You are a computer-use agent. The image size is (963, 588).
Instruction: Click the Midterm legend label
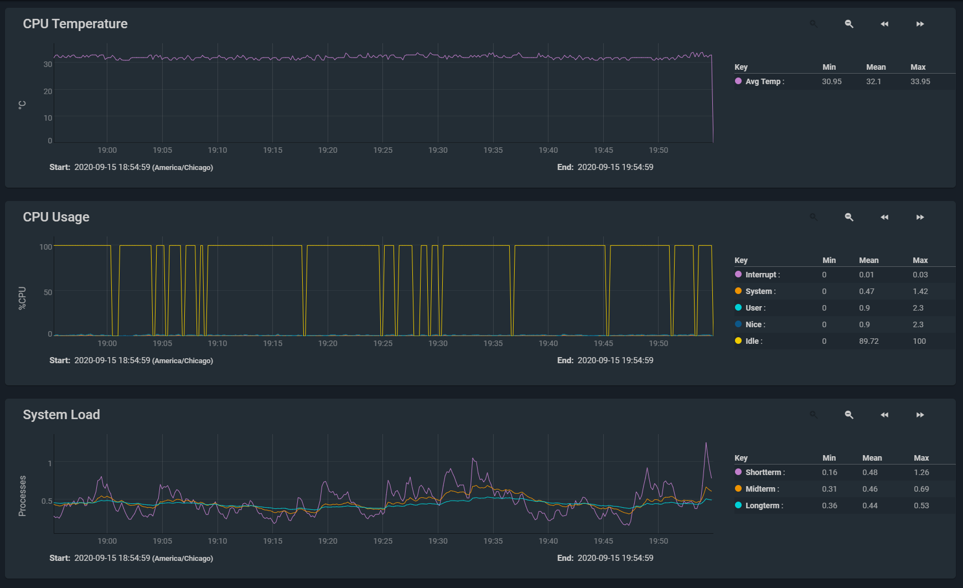(x=761, y=489)
